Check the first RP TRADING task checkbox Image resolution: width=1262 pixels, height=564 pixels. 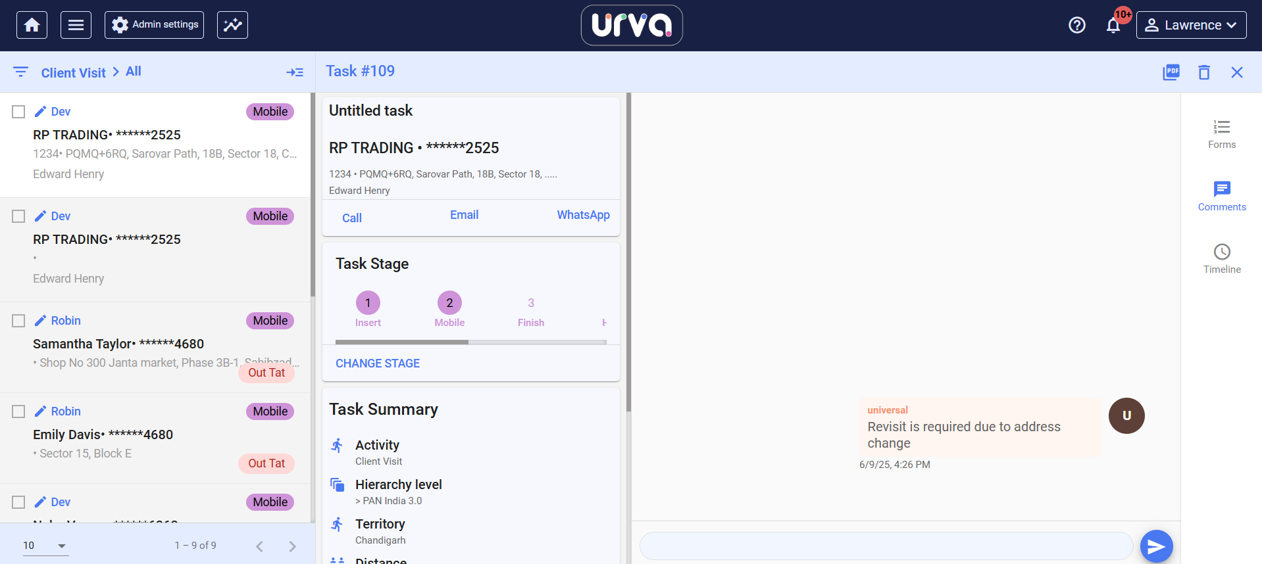pos(18,112)
